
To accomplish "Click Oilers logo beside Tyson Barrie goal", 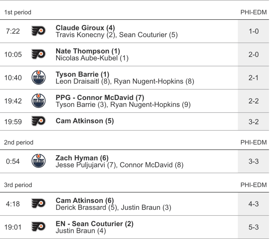I will (x=38, y=78).
